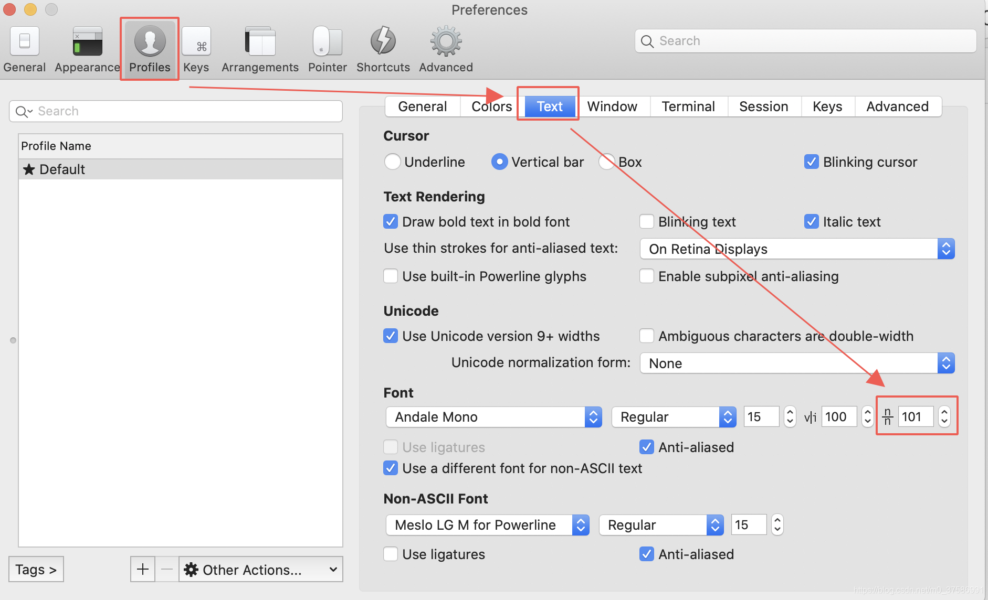Viewport: 988px width, 600px height.
Task: Enable Use ligatures under Non-ASCII Font
Action: click(x=390, y=554)
